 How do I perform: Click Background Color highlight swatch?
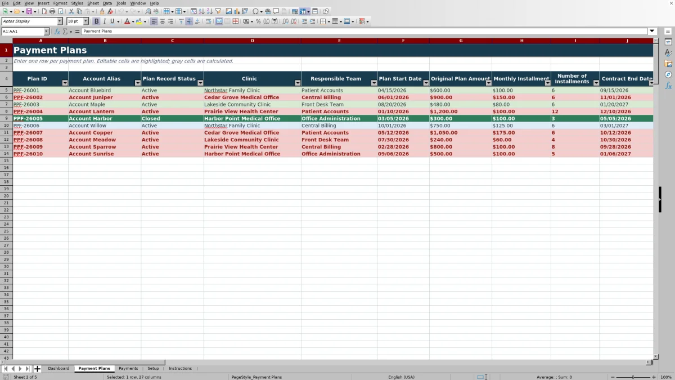click(139, 21)
